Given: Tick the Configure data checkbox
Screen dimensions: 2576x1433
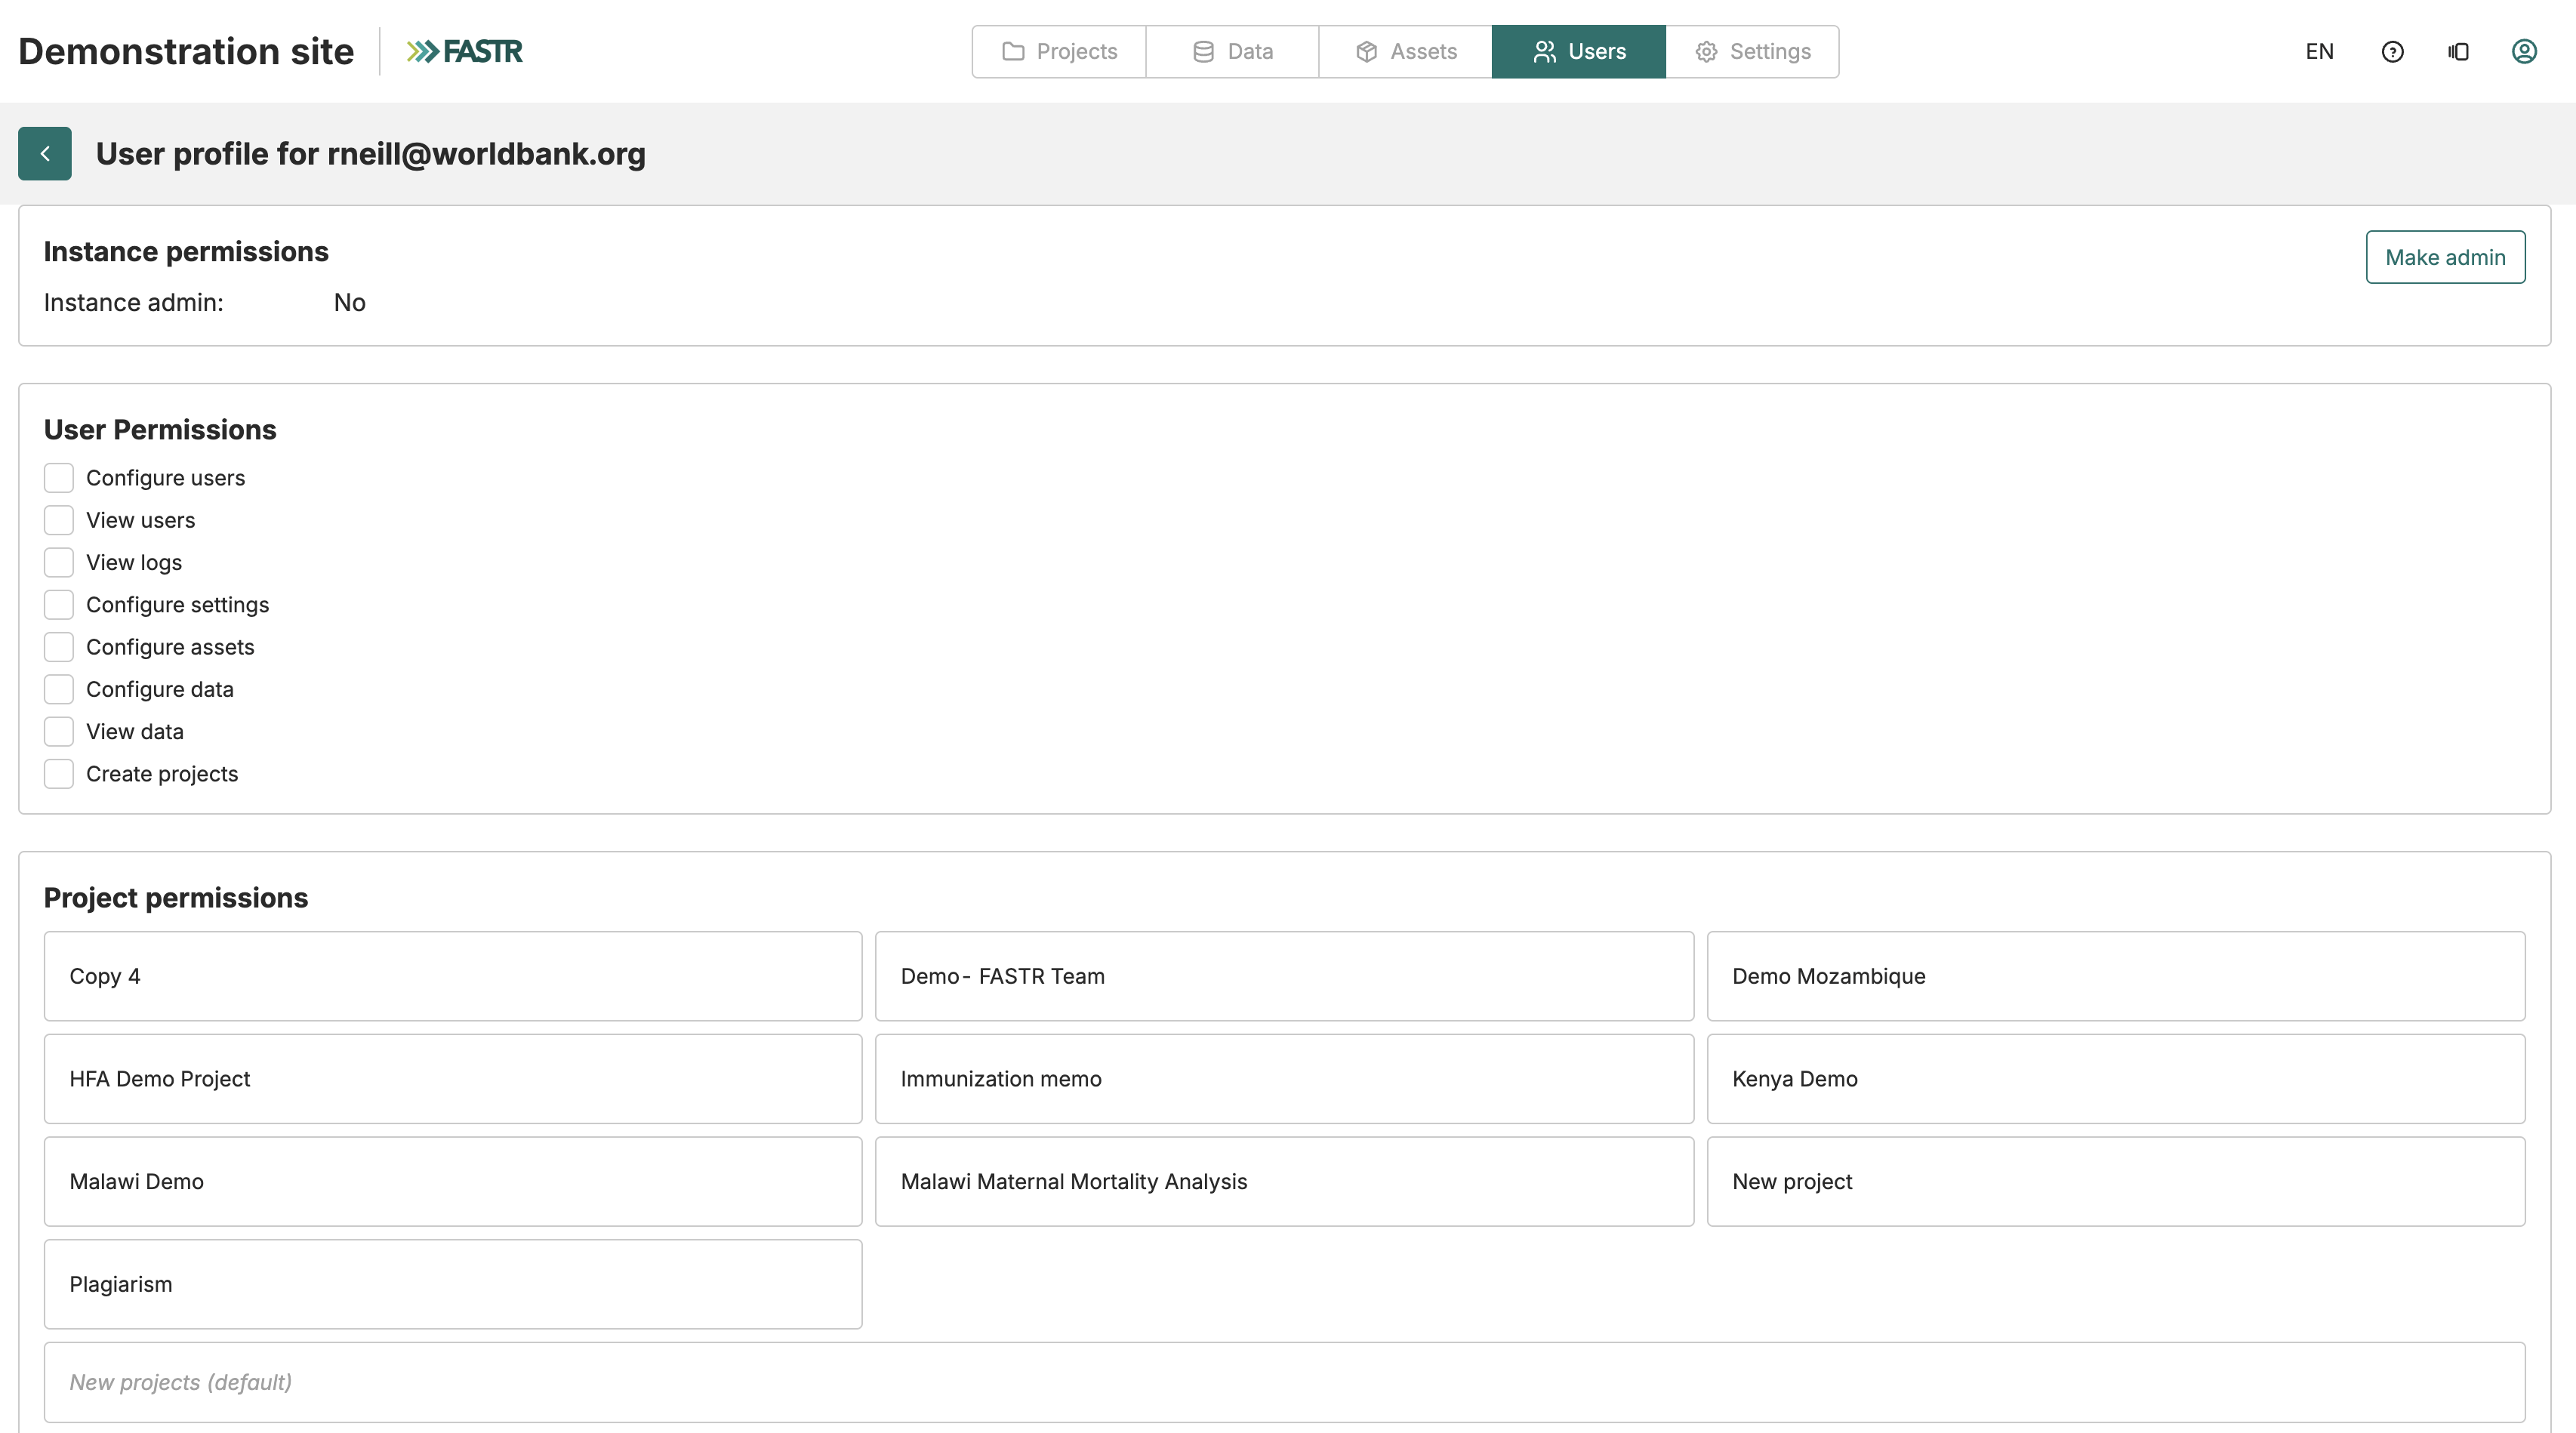Looking at the screenshot, I should pyautogui.click(x=59, y=689).
